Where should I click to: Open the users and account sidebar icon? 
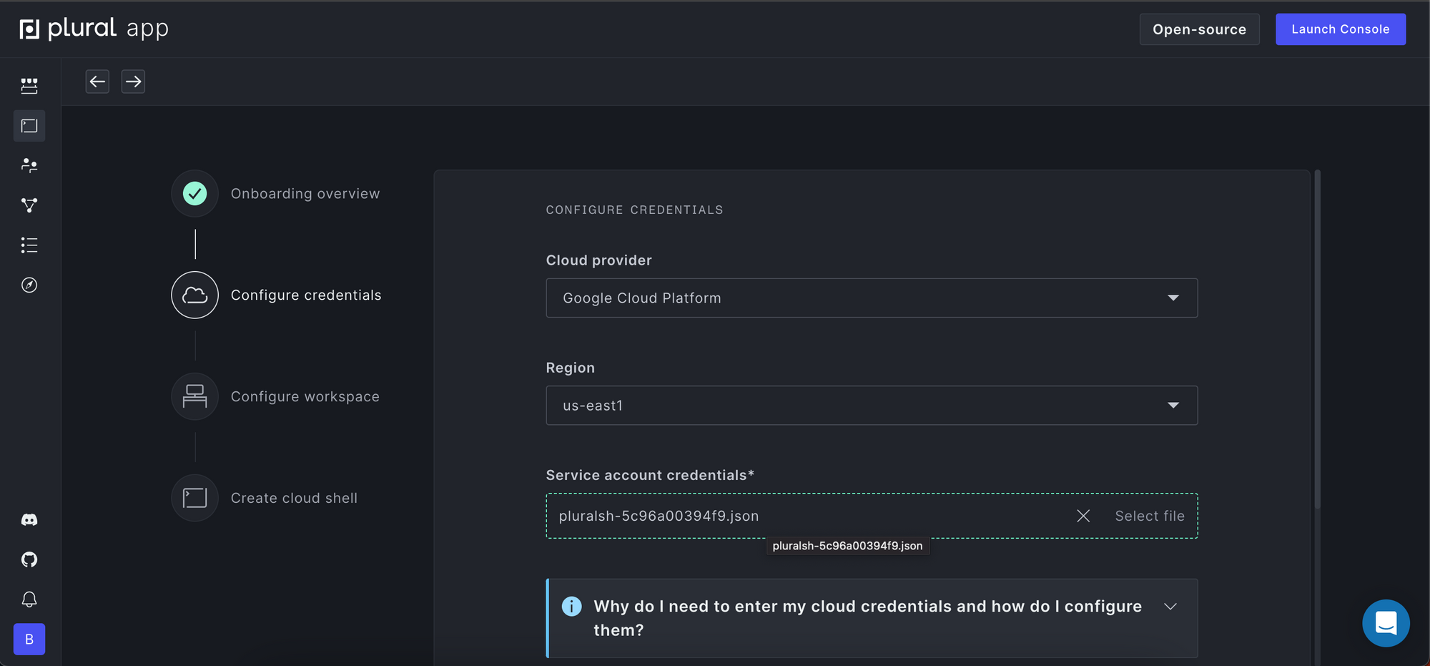click(x=29, y=165)
